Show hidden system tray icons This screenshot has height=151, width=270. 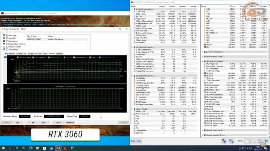pyautogui.click(x=236, y=148)
